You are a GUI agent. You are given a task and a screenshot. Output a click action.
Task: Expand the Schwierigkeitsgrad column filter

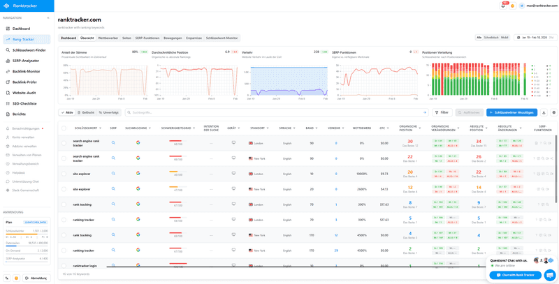click(193, 128)
